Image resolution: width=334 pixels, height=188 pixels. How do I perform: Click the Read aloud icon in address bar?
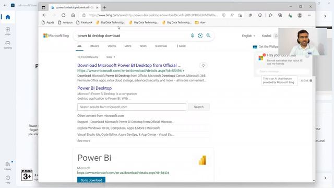point(232,15)
